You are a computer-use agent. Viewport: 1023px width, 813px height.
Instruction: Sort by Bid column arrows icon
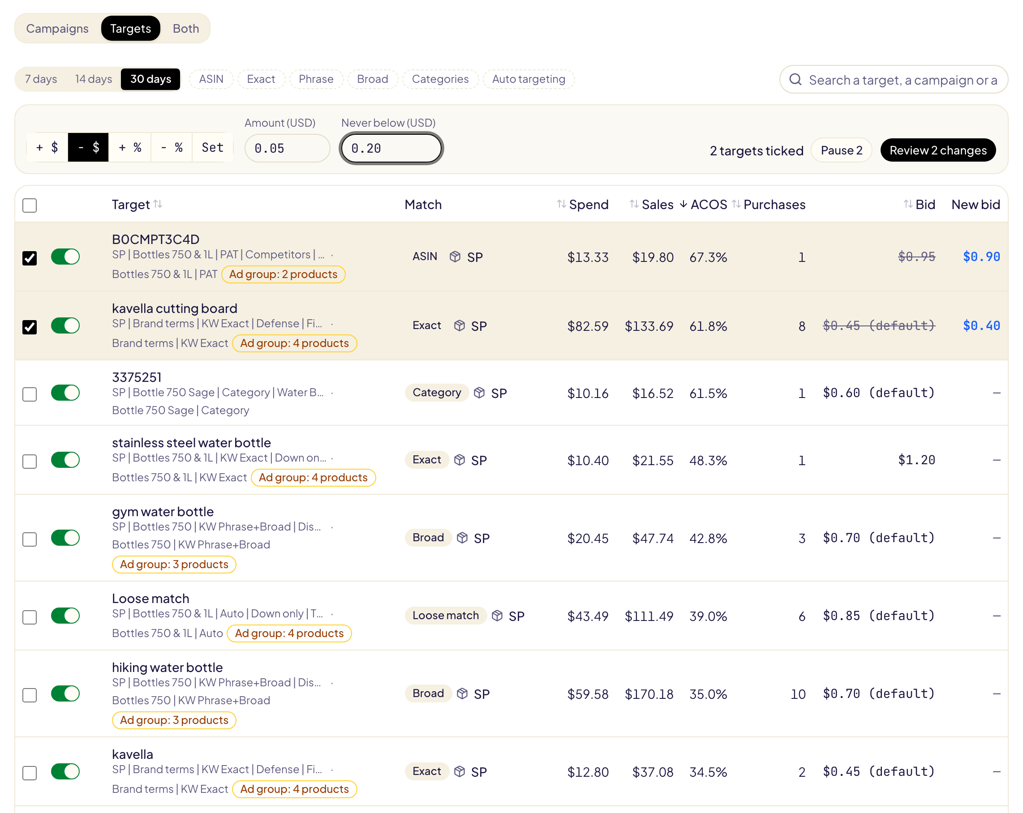point(908,204)
